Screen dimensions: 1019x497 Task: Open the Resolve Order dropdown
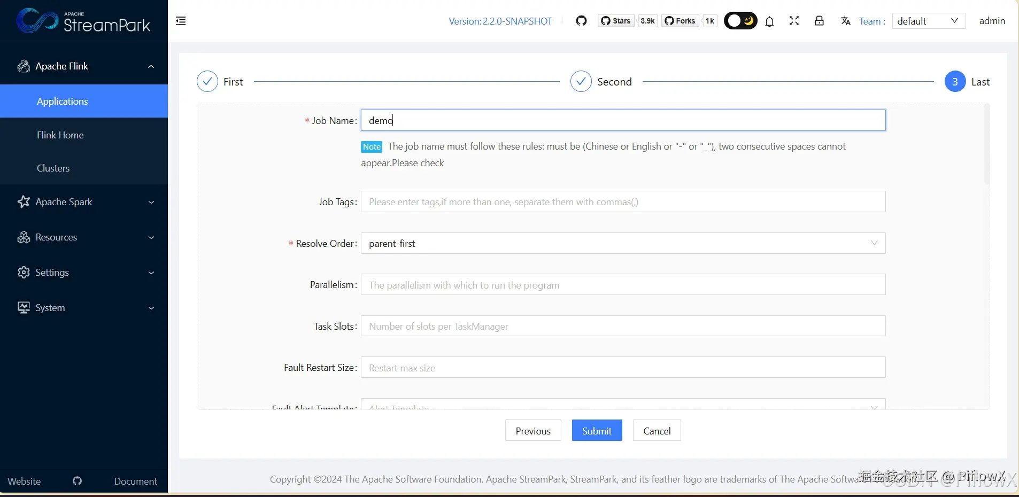tap(623, 243)
